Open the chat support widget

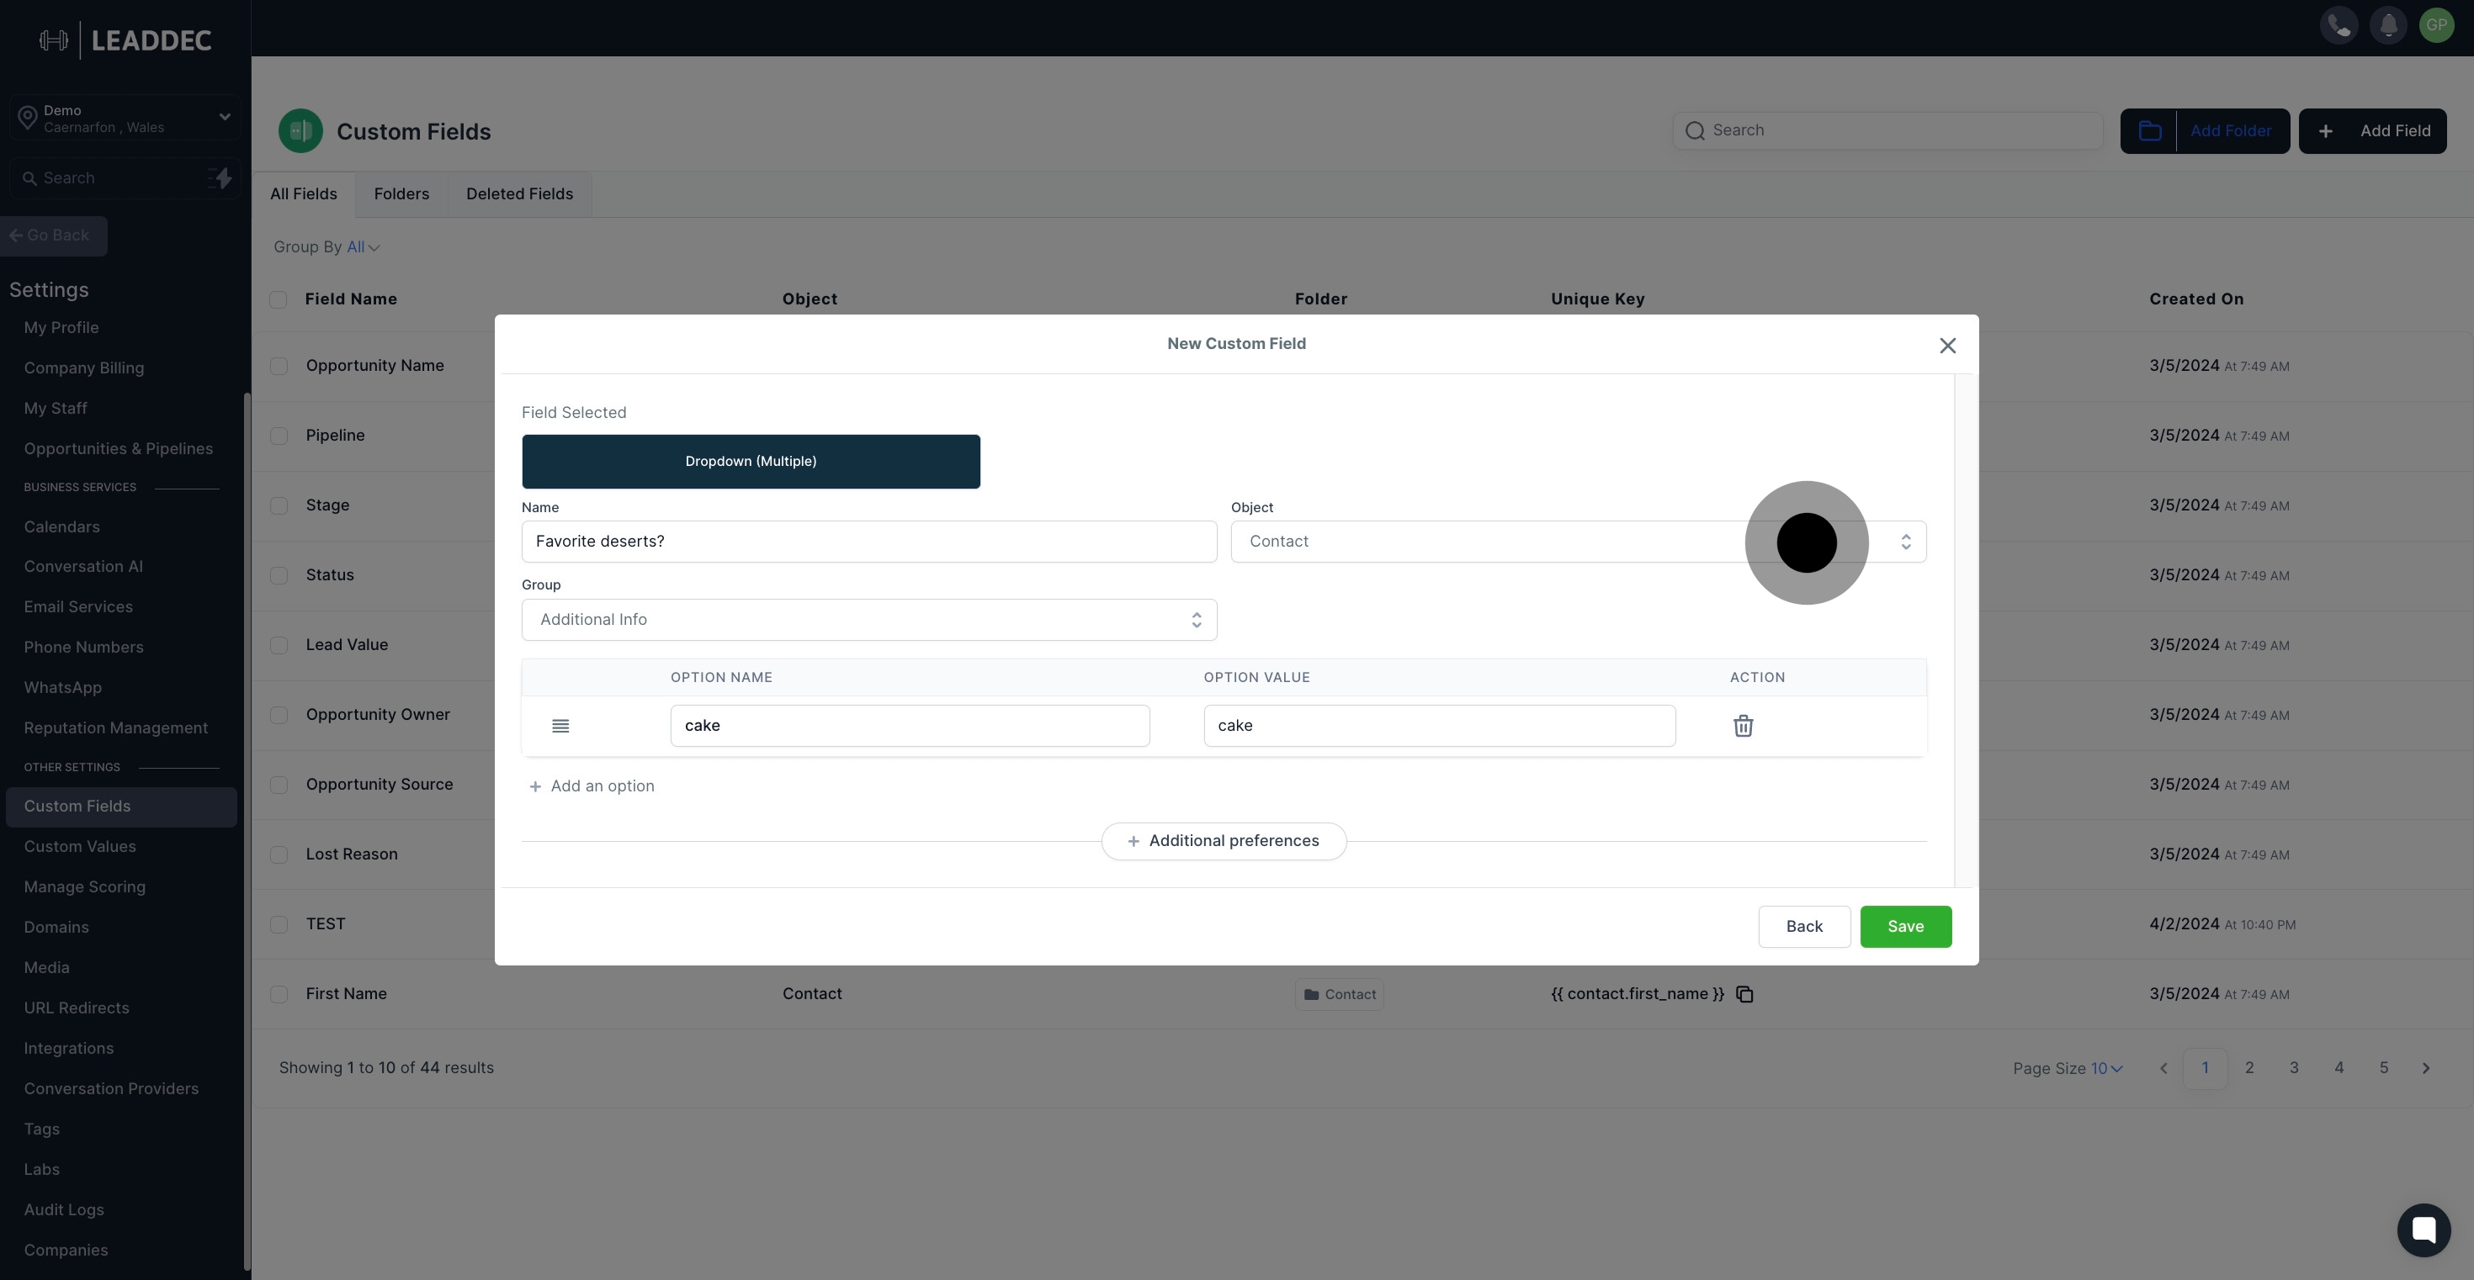(x=2424, y=1230)
